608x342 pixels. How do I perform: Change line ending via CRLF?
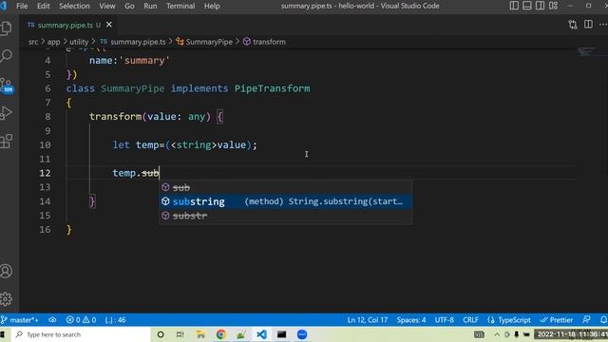coord(470,320)
